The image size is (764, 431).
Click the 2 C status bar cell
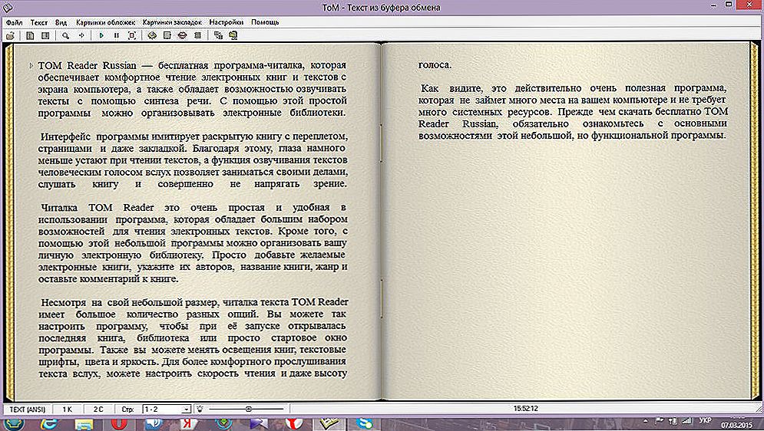point(98,410)
